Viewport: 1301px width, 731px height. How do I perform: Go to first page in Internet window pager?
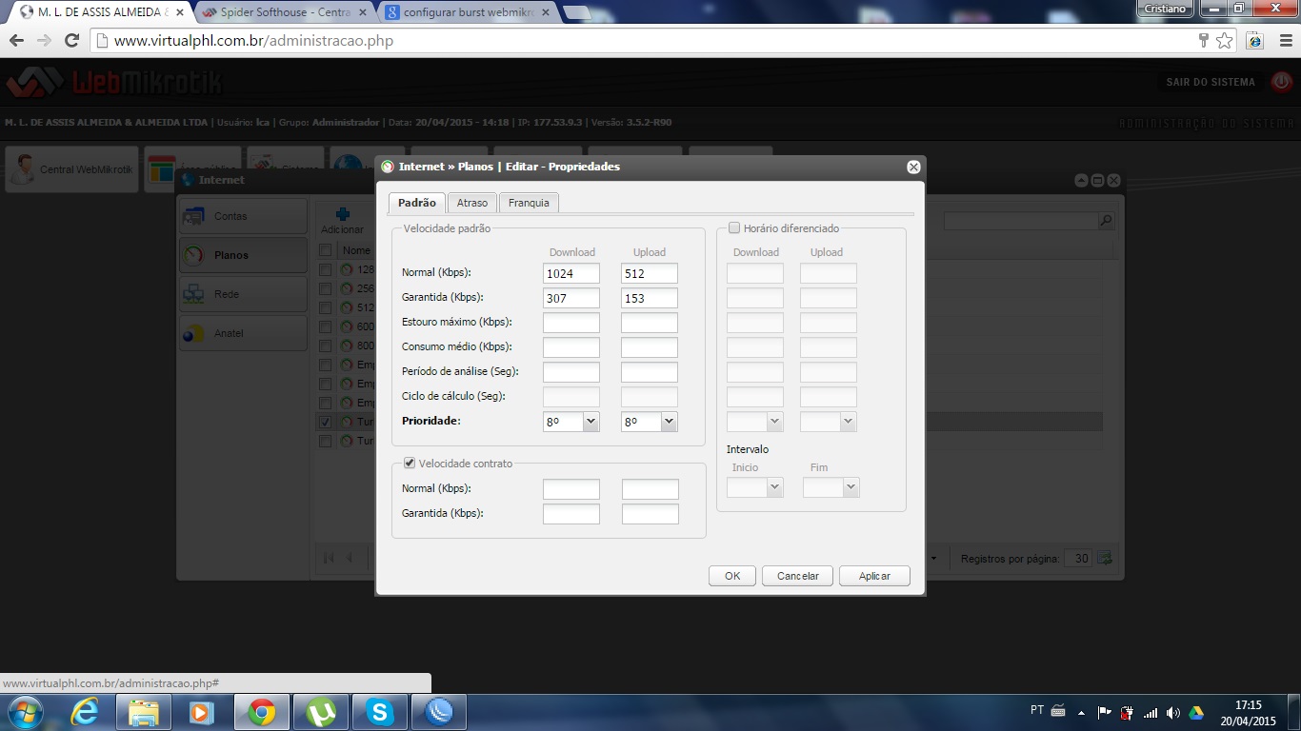[x=329, y=559]
